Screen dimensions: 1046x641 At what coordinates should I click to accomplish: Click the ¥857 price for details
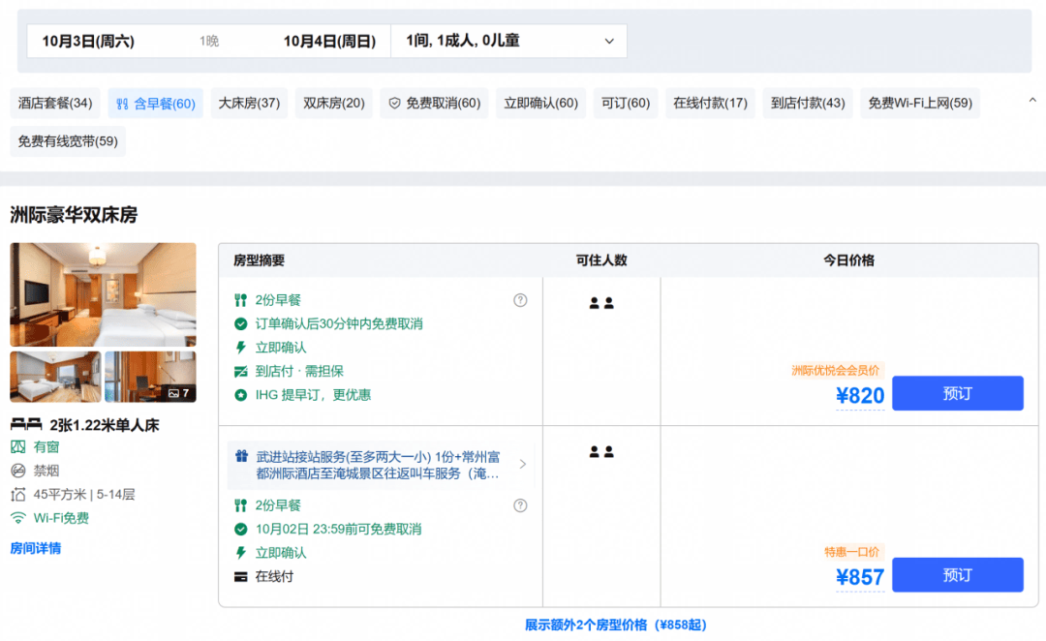click(860, 577)
